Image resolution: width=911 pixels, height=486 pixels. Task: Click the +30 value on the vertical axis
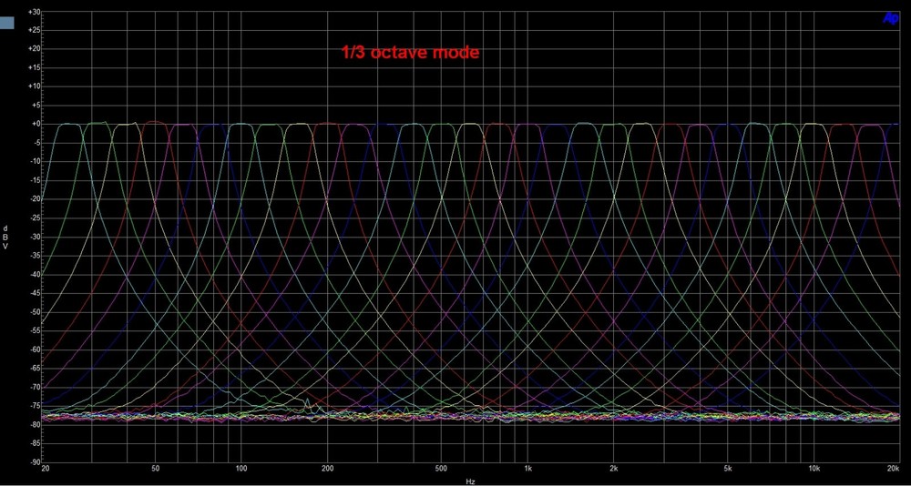pos(34,12)
